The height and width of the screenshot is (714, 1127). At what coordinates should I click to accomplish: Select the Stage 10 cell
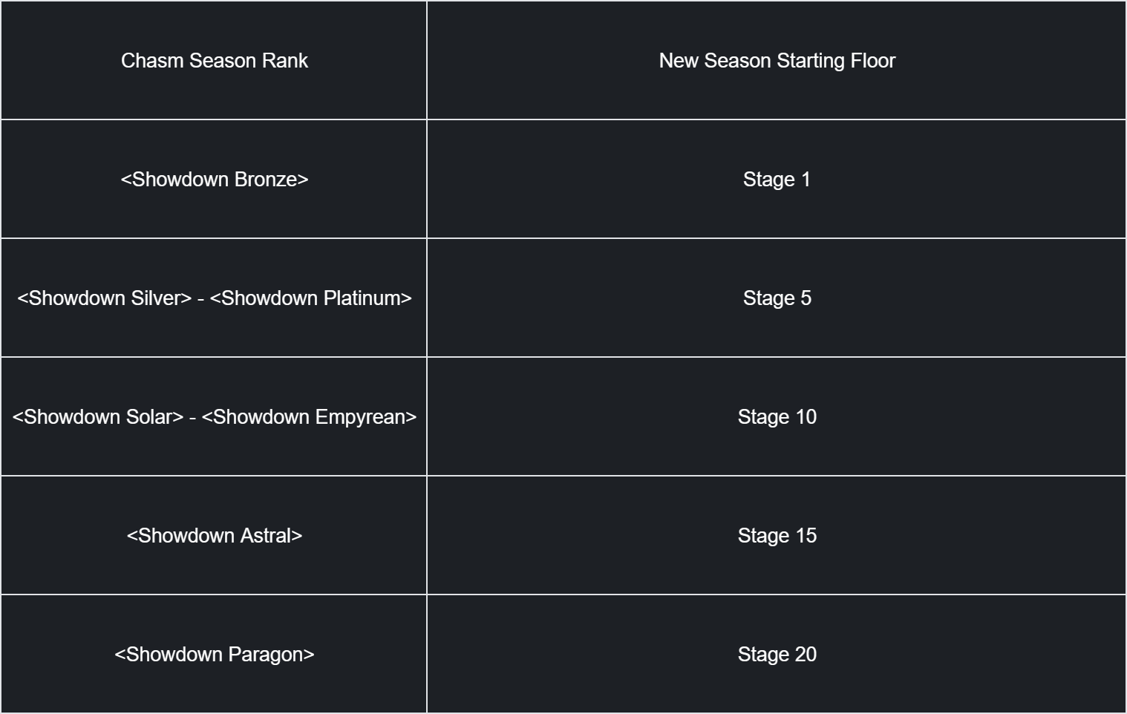click(x=777, y=416)
